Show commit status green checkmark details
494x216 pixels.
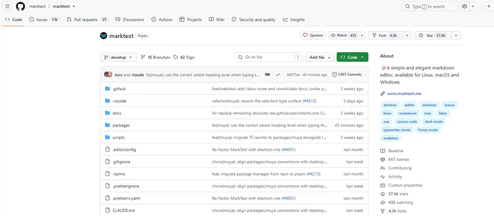278,75
